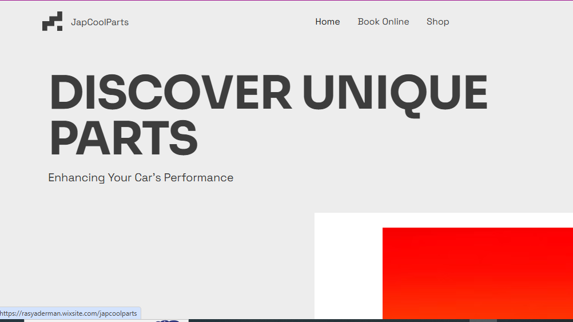Go to the Home menu item

click(327, 22)
